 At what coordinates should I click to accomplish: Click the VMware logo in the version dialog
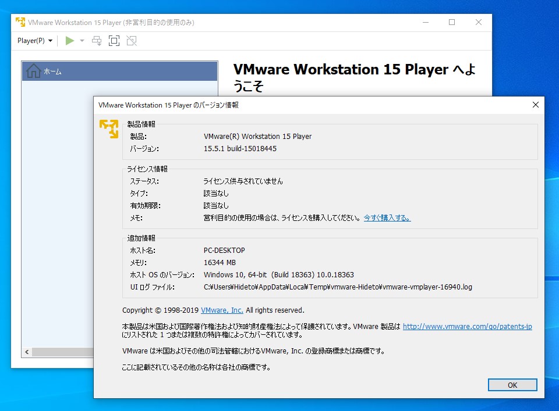point(108,129)
